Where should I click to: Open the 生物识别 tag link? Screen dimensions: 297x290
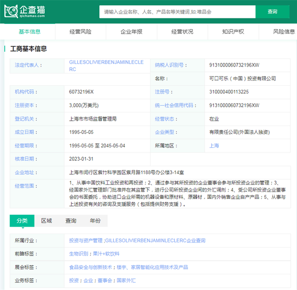(78, 254)
